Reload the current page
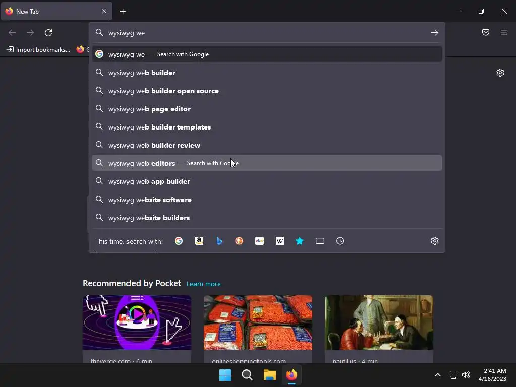516x387 pixels. tap(48, 33)
